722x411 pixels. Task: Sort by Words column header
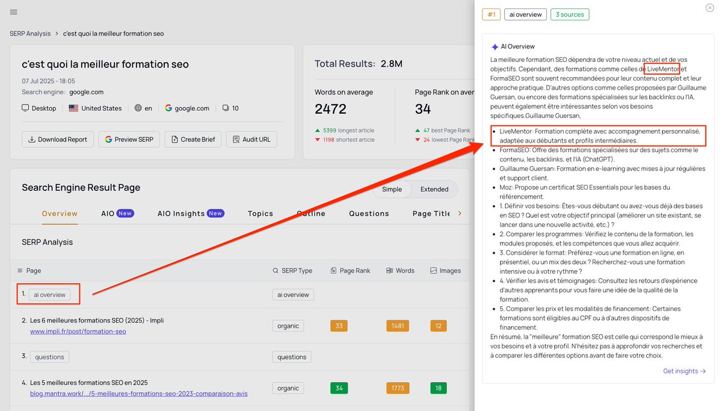400,271
